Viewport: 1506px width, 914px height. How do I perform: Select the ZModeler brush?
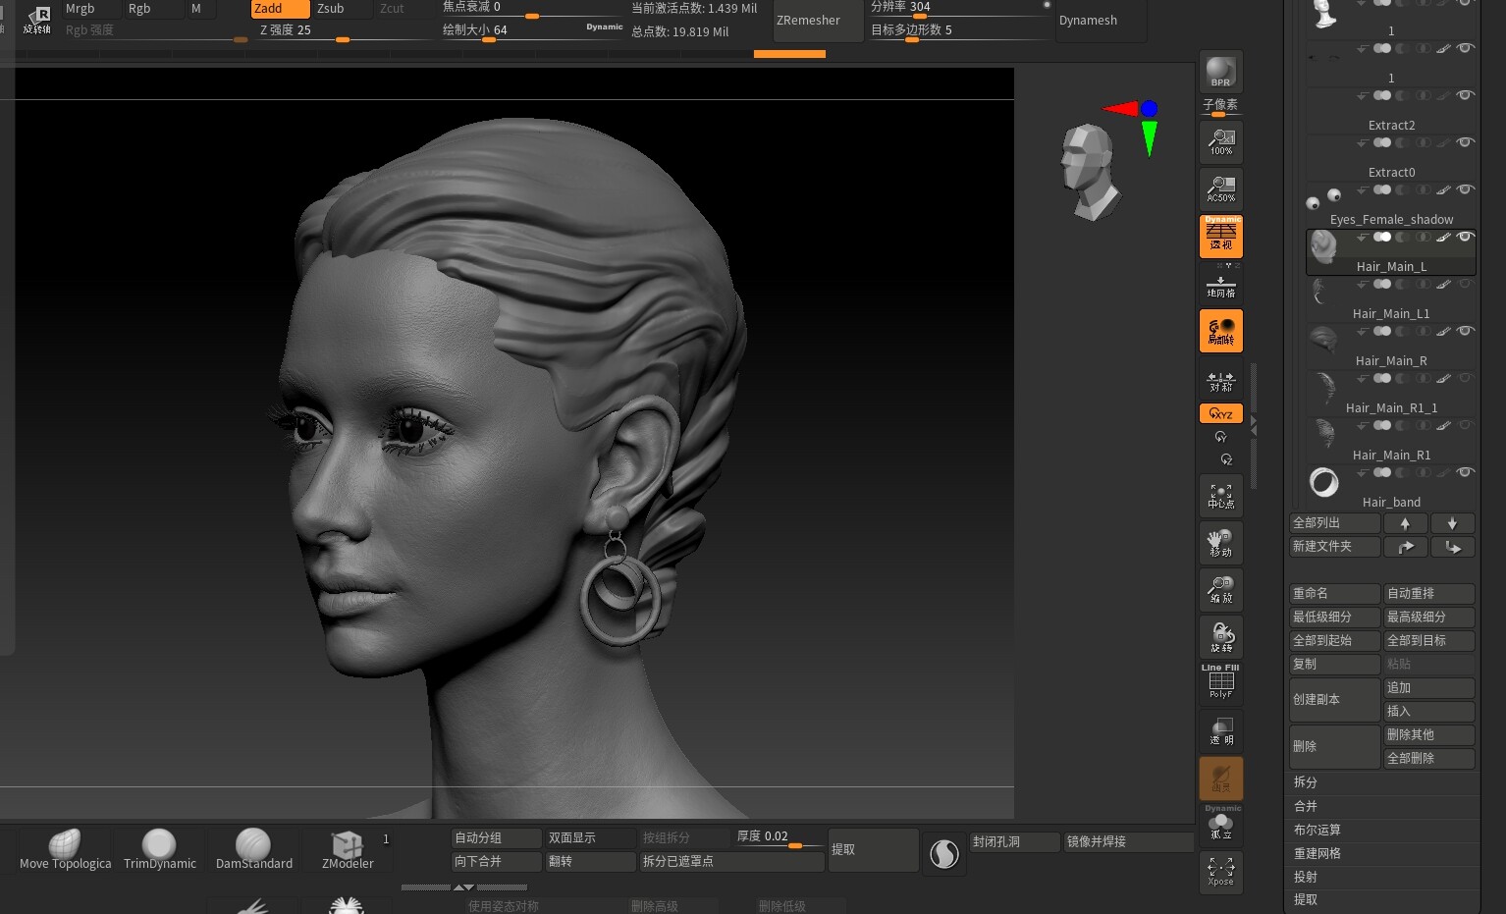(x=348, y=848)
